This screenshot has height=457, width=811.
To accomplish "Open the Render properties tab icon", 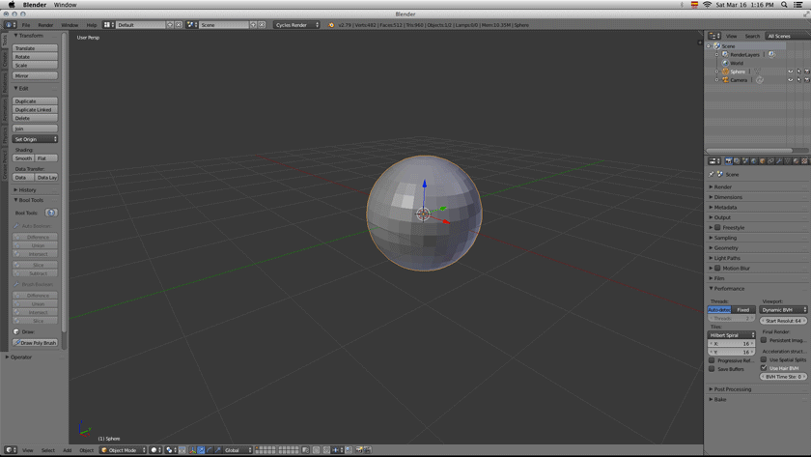I will coord(729,161).
